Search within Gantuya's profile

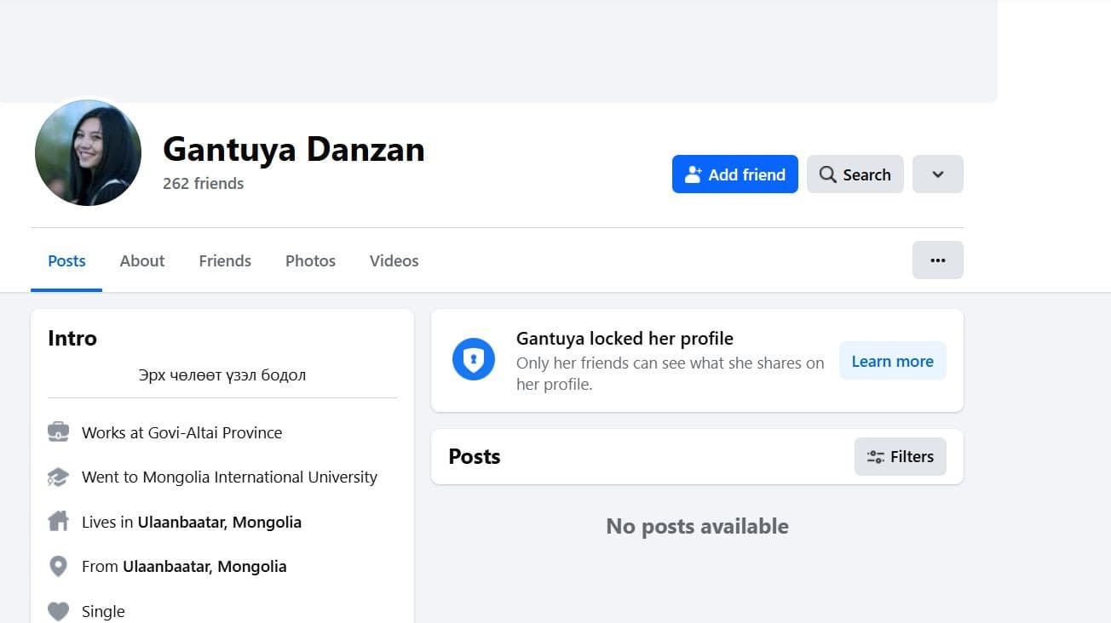point(855,174)
